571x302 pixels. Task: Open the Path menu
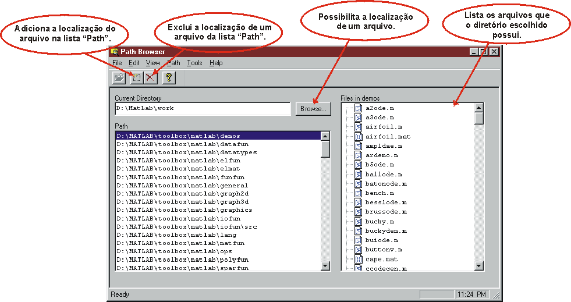click(x=173, y=63)
